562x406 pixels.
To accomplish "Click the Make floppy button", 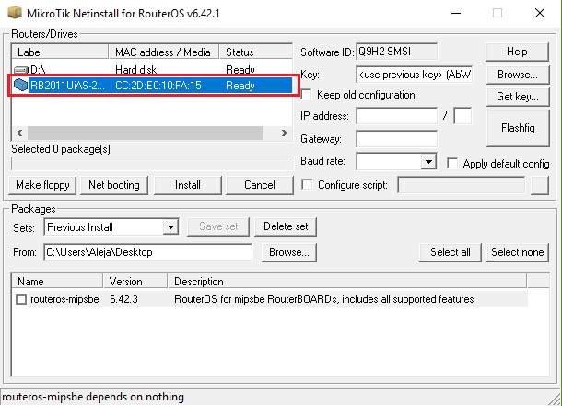I will pos(42,185).
